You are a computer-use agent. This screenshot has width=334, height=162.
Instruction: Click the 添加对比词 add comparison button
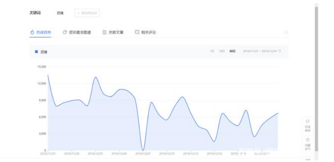coord(87,13)
